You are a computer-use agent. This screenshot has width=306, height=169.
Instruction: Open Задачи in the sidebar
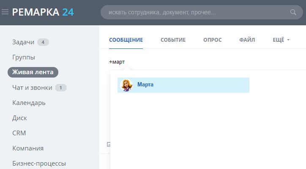pos(23,42)
